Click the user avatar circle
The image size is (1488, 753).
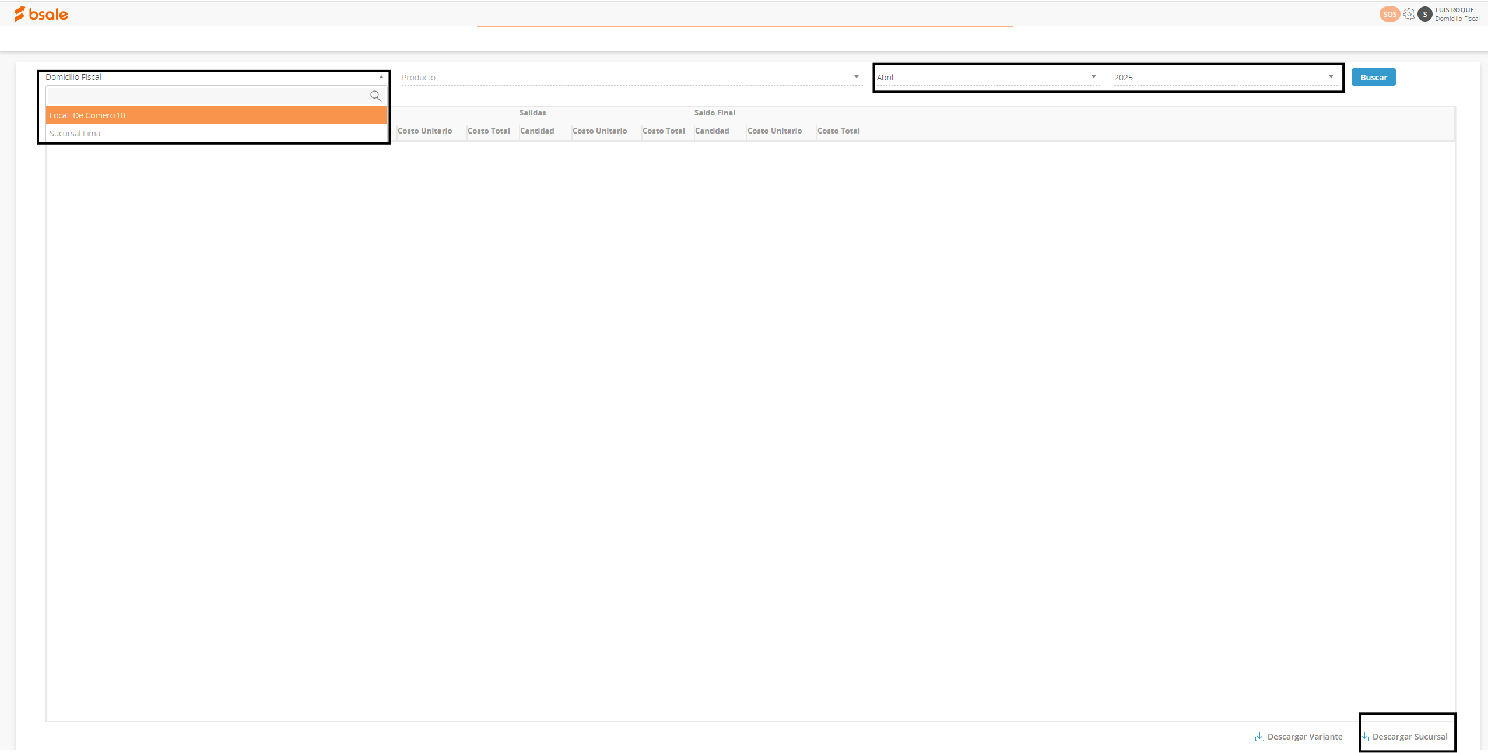pos(1424,14)
